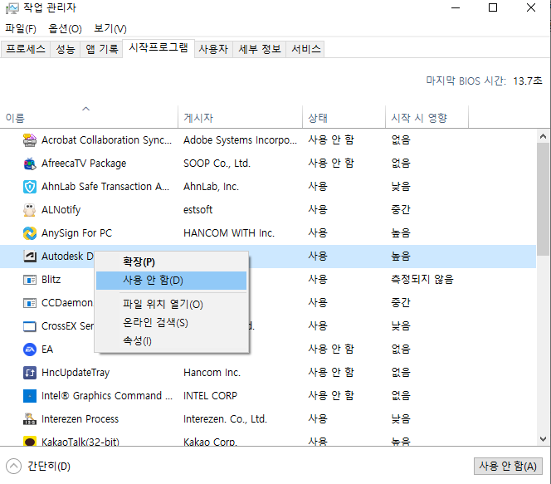Viewport: 551px width, 484px height.
Task: Click the Intel Graphics Command Center icon
Action: [30, 396]
